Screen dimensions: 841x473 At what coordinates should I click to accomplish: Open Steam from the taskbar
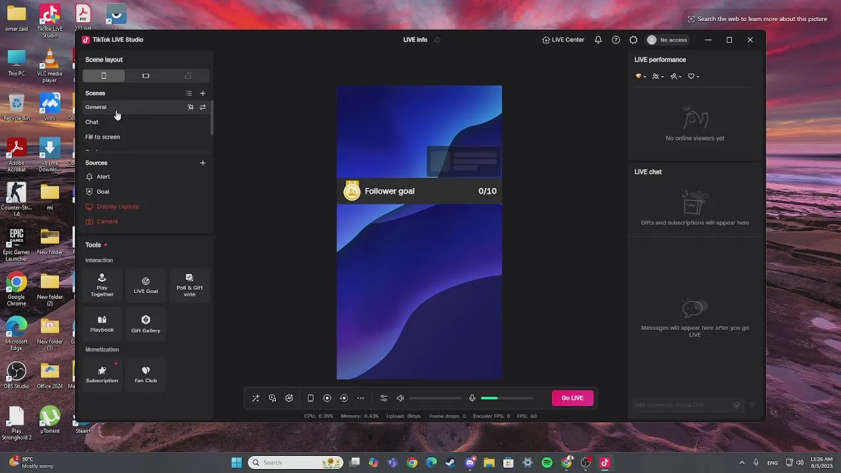pos(450,462)
